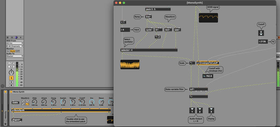
Task: Click the Input number box showing 4
Action: tap(125, 30)
